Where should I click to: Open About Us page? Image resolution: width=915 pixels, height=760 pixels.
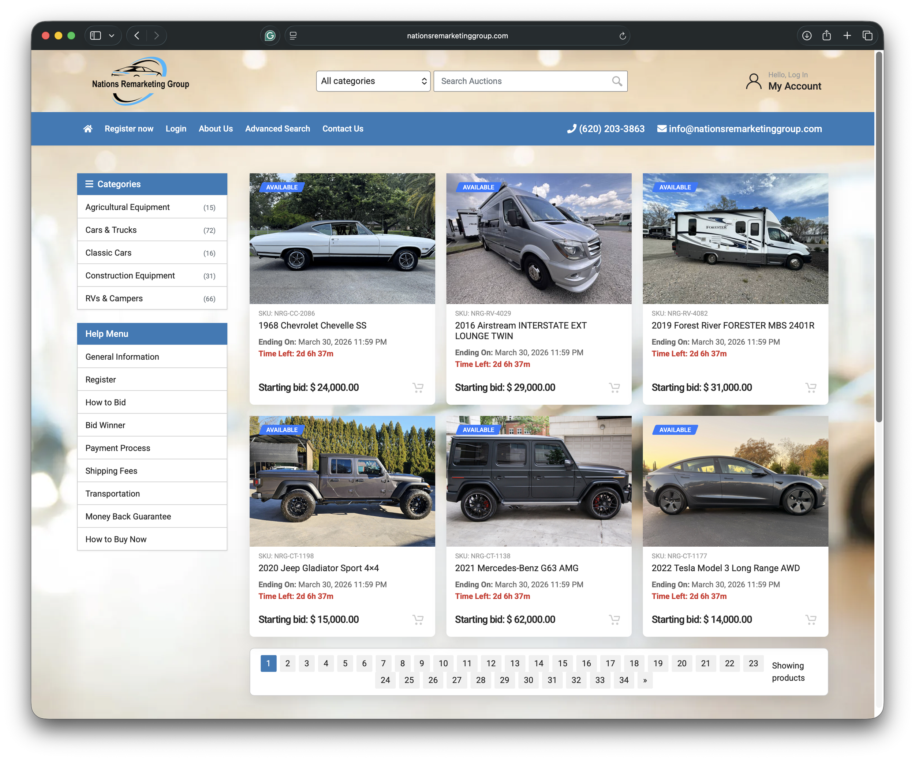tap(216, 129)
